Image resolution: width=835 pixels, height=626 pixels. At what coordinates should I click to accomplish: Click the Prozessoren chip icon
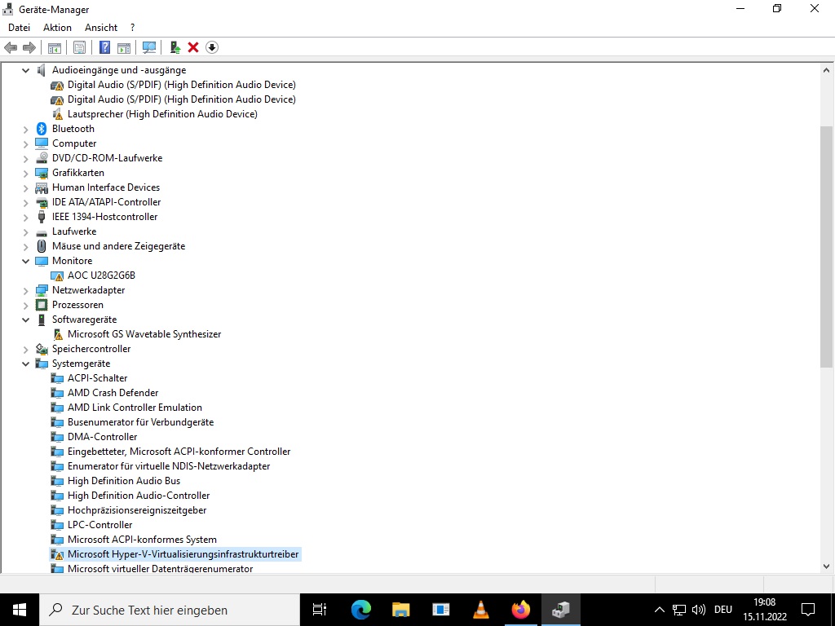(x=42, y=305)
